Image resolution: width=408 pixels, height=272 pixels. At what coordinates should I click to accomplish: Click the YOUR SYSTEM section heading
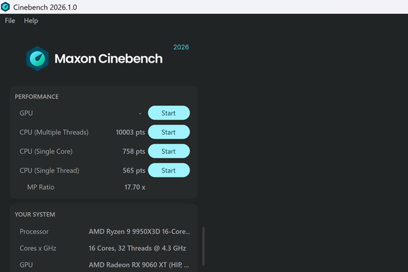[x=35, y=214]
